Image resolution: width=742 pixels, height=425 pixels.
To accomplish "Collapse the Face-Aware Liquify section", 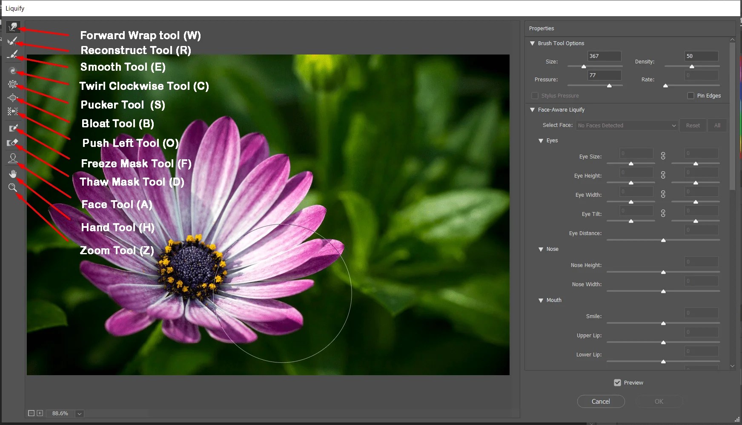I will [x=533, y=109].
